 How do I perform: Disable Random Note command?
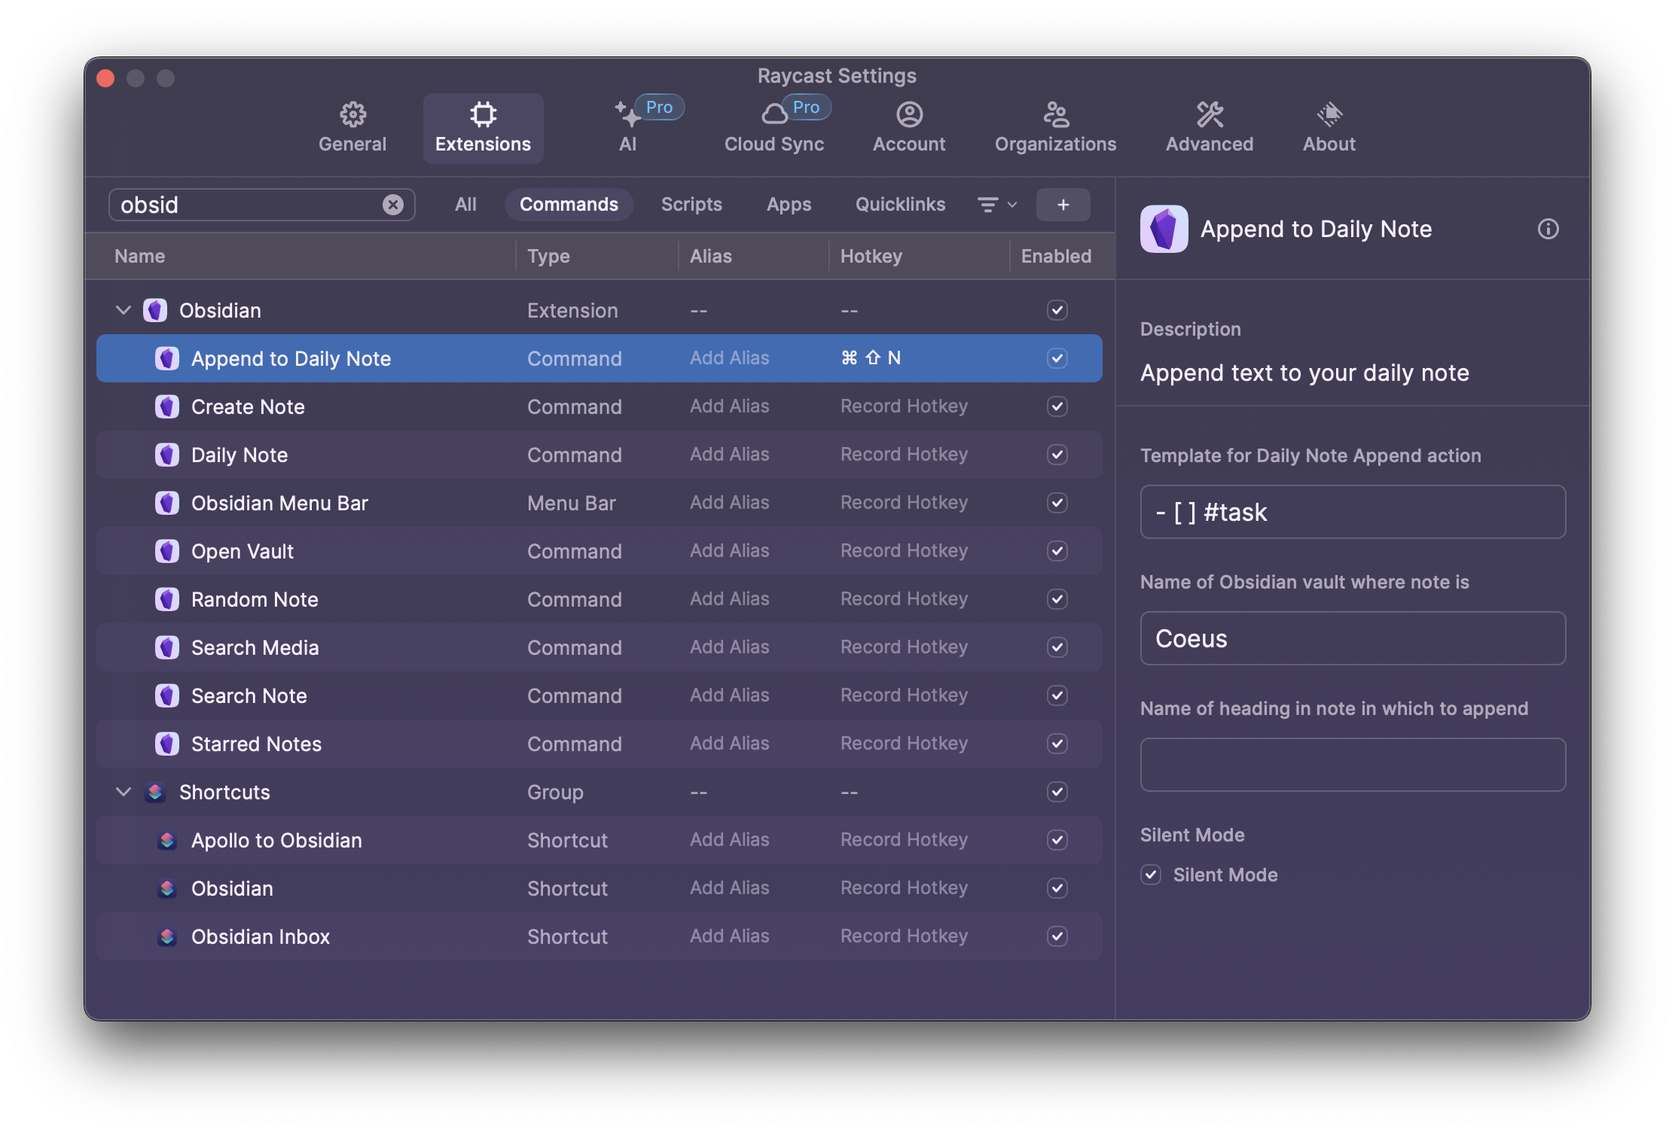tap(1057, 599)
